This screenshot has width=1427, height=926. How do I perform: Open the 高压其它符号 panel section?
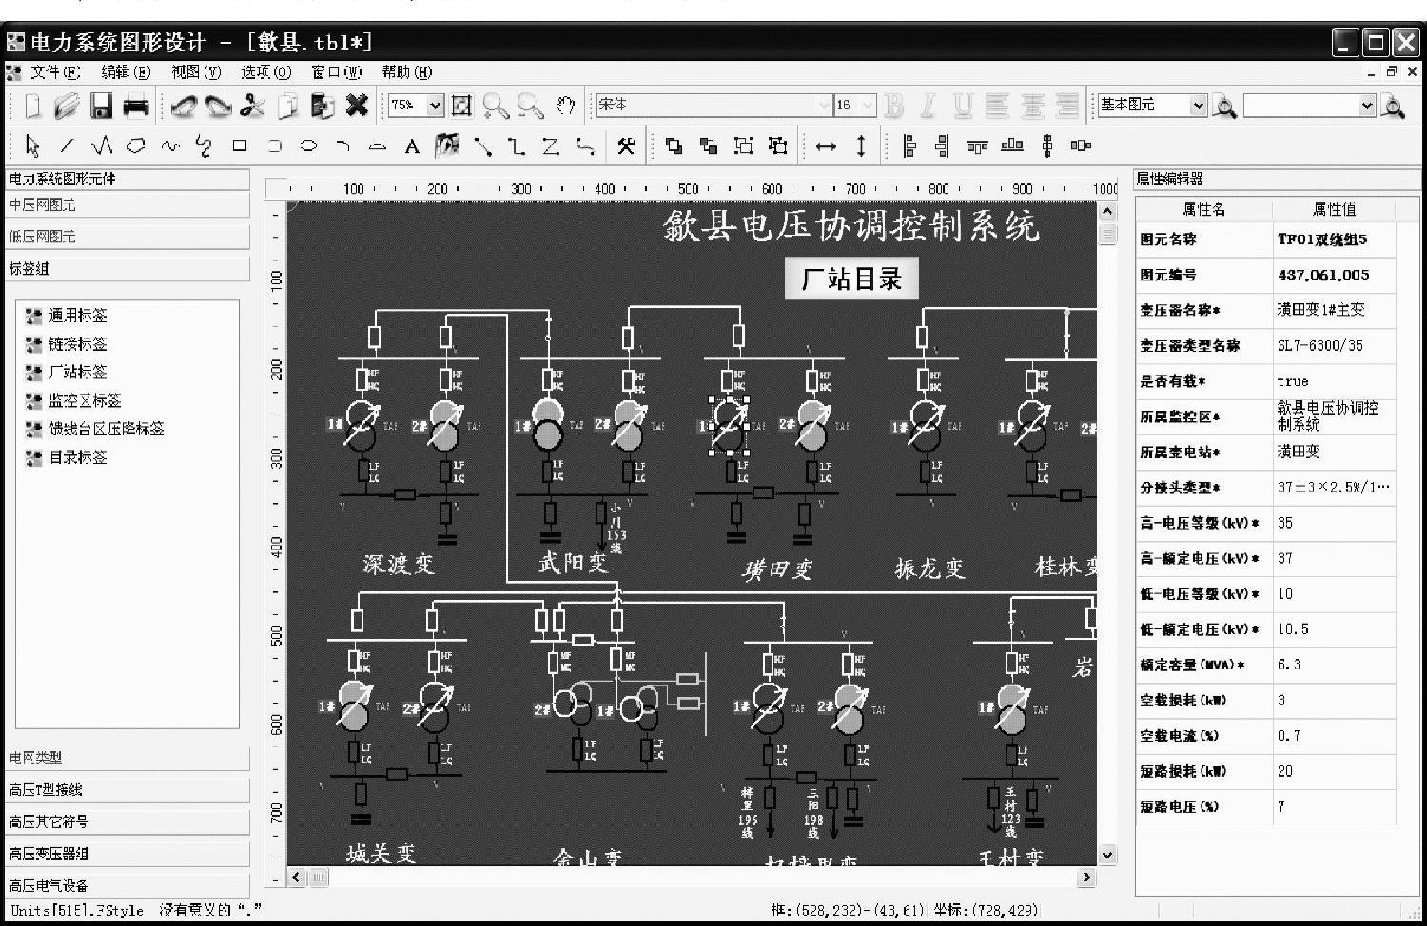click(x=128, y=821)
